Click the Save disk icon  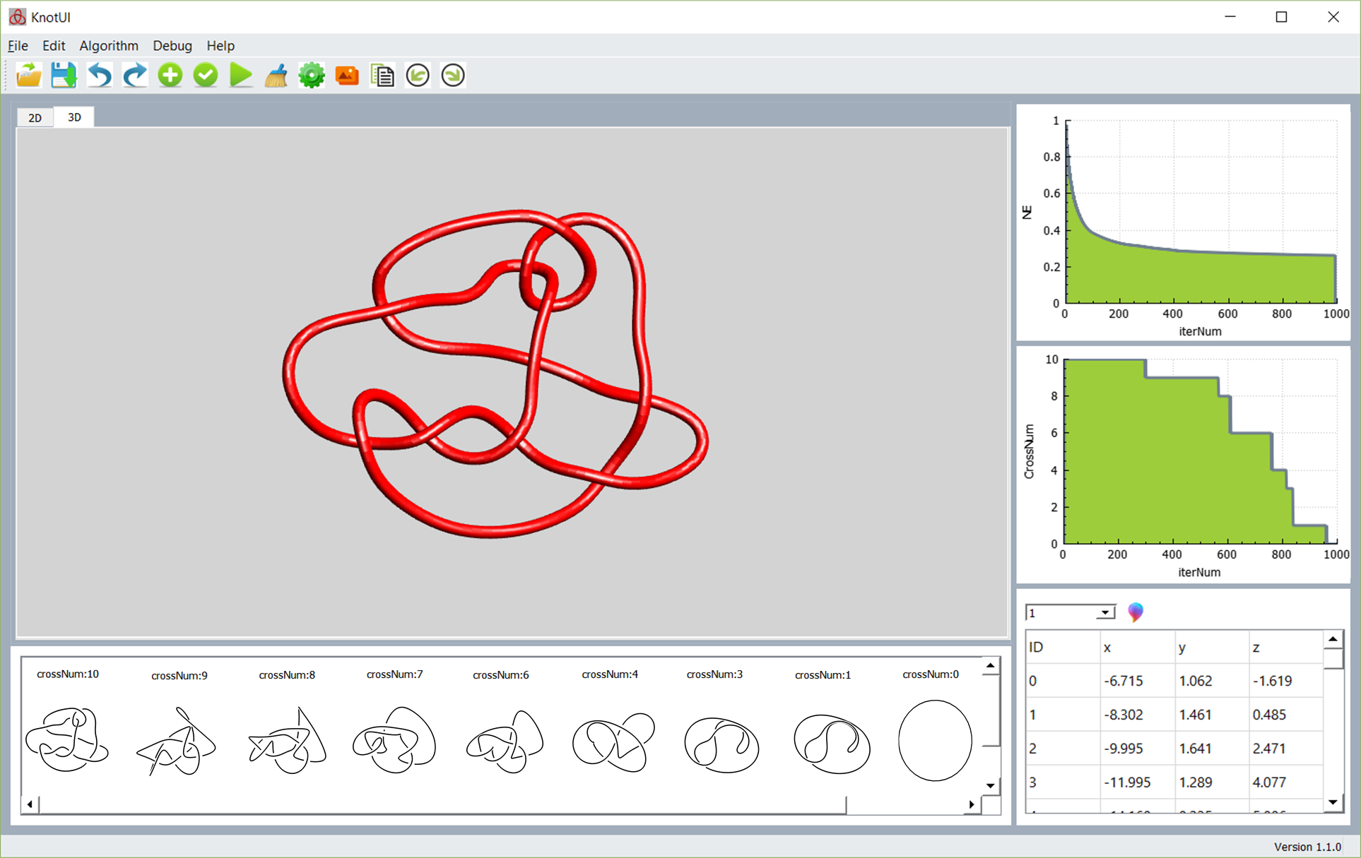point(64,75)
